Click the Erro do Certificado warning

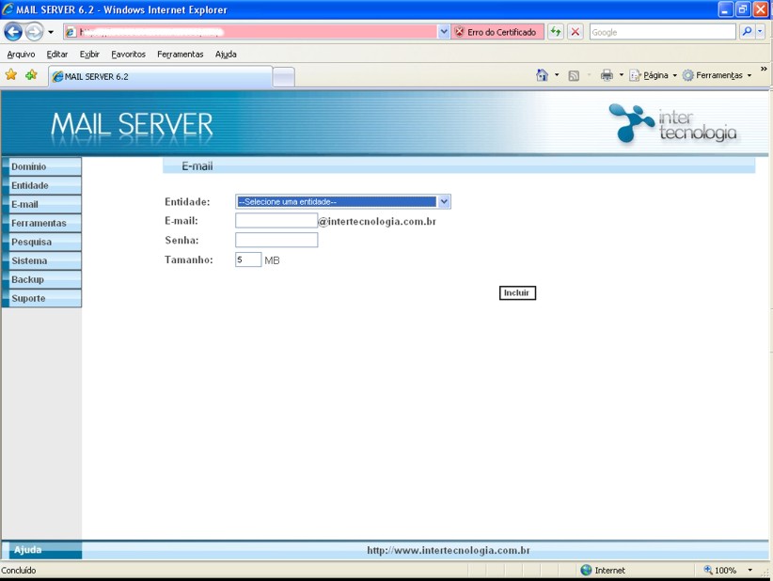(497, 32)
